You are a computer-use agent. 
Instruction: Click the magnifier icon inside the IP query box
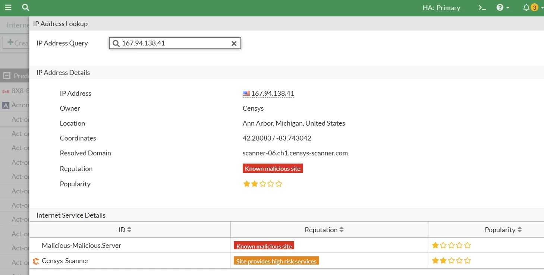click(x=116, y=43)
